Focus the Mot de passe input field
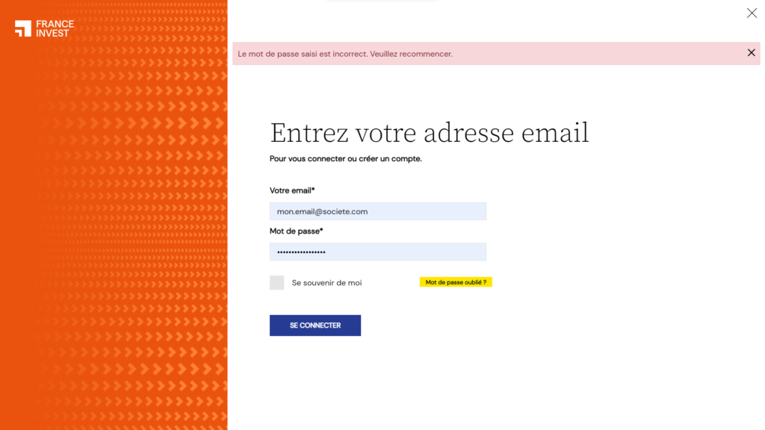The width and height of the screenshot is (765, 430). tap(377, 252)
